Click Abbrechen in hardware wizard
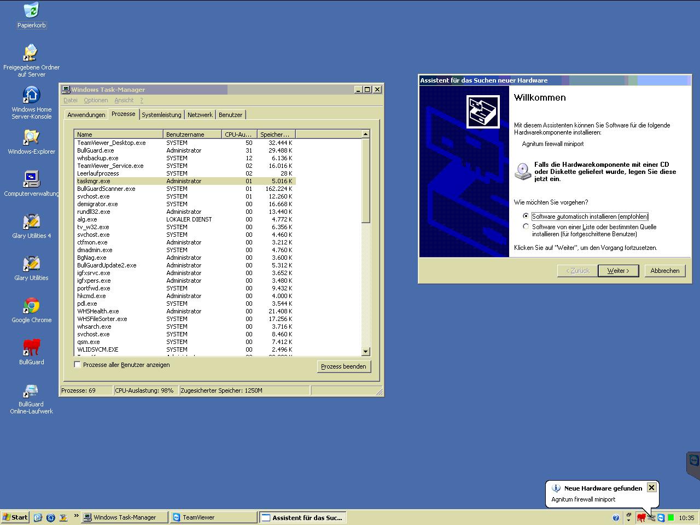 click(x=665, y=271)
